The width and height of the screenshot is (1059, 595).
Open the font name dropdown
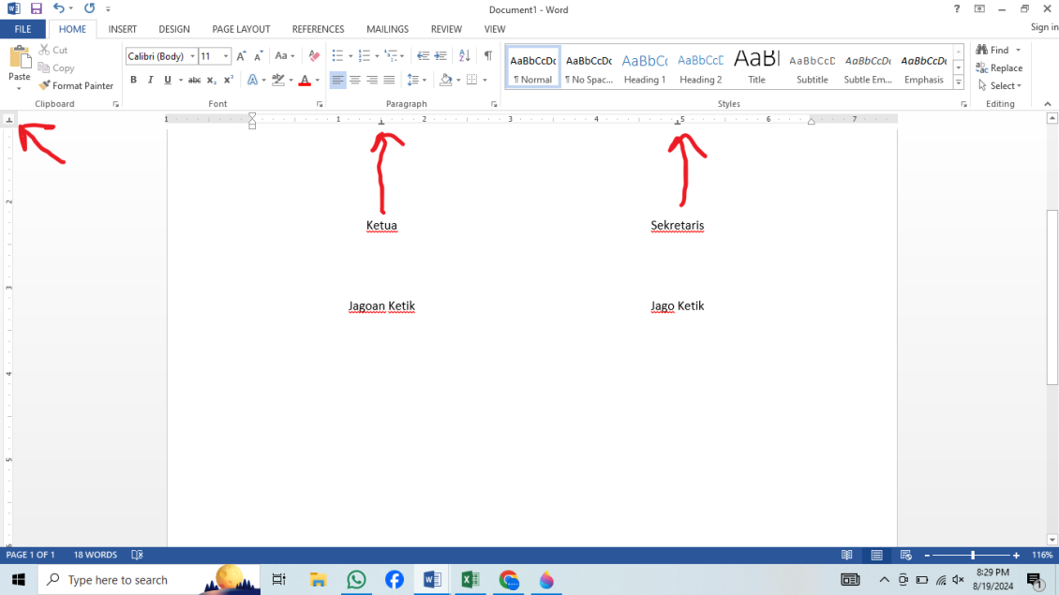pyautogui.click(x=192, y=55)
